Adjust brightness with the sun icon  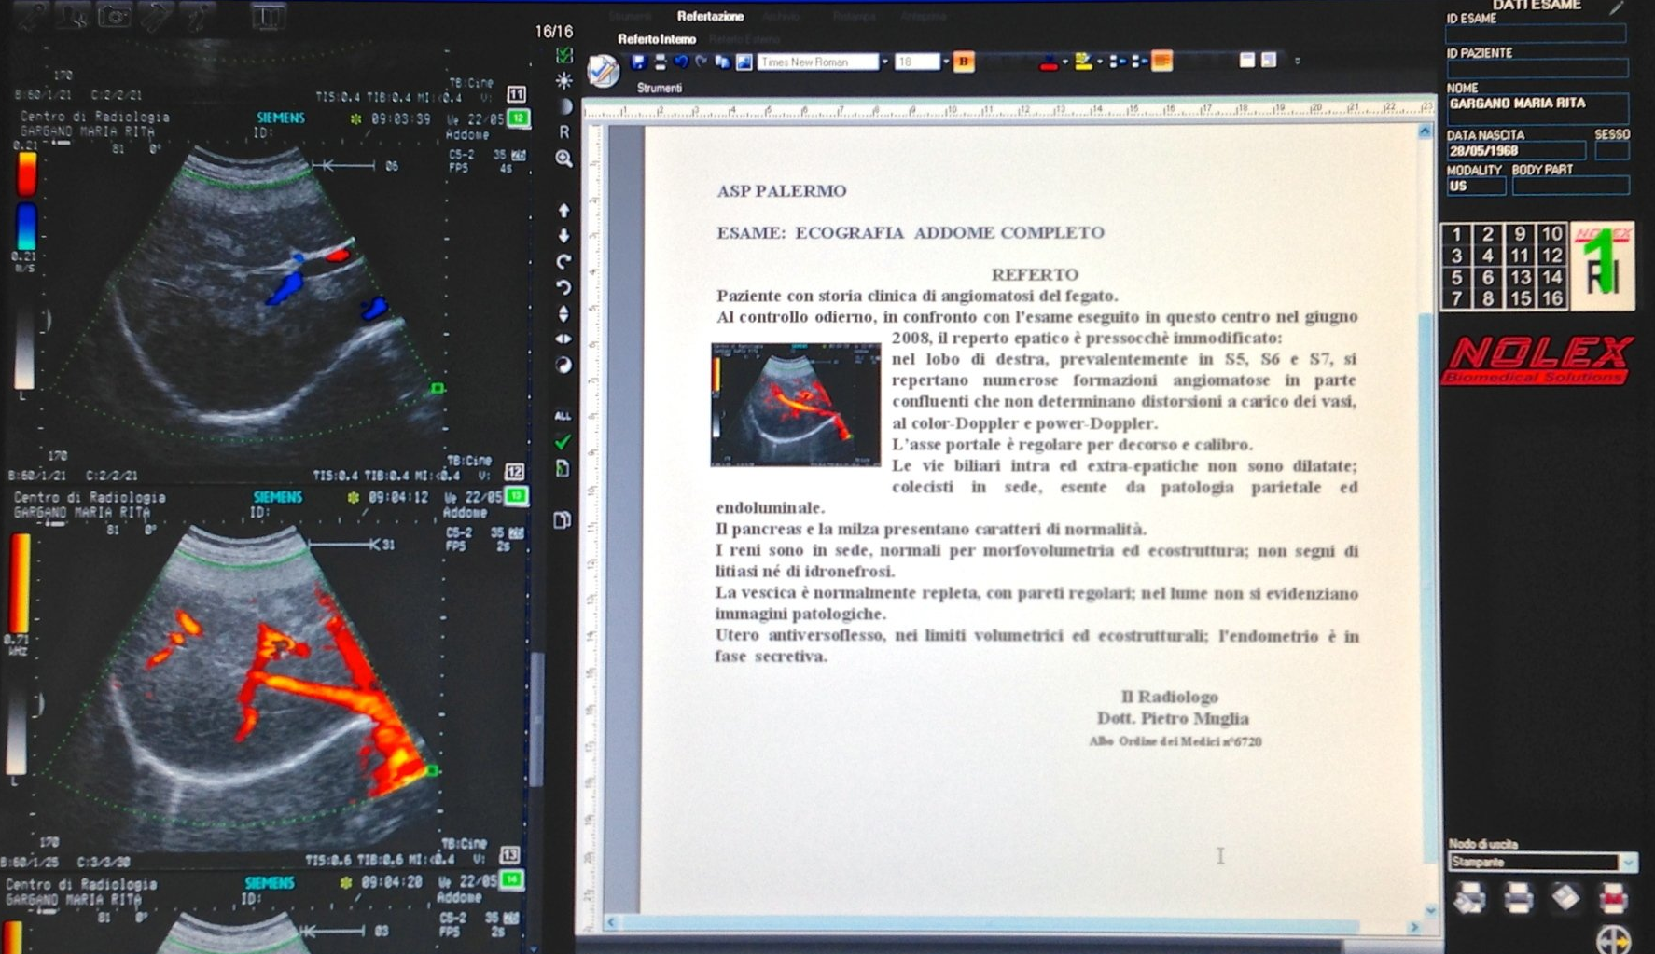click(x=563, y=81)
